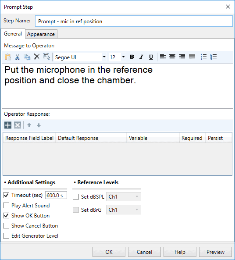Tick the Set dBSPL checkbox
Viewport: 235px width, 260px height.
pos(76,197)
